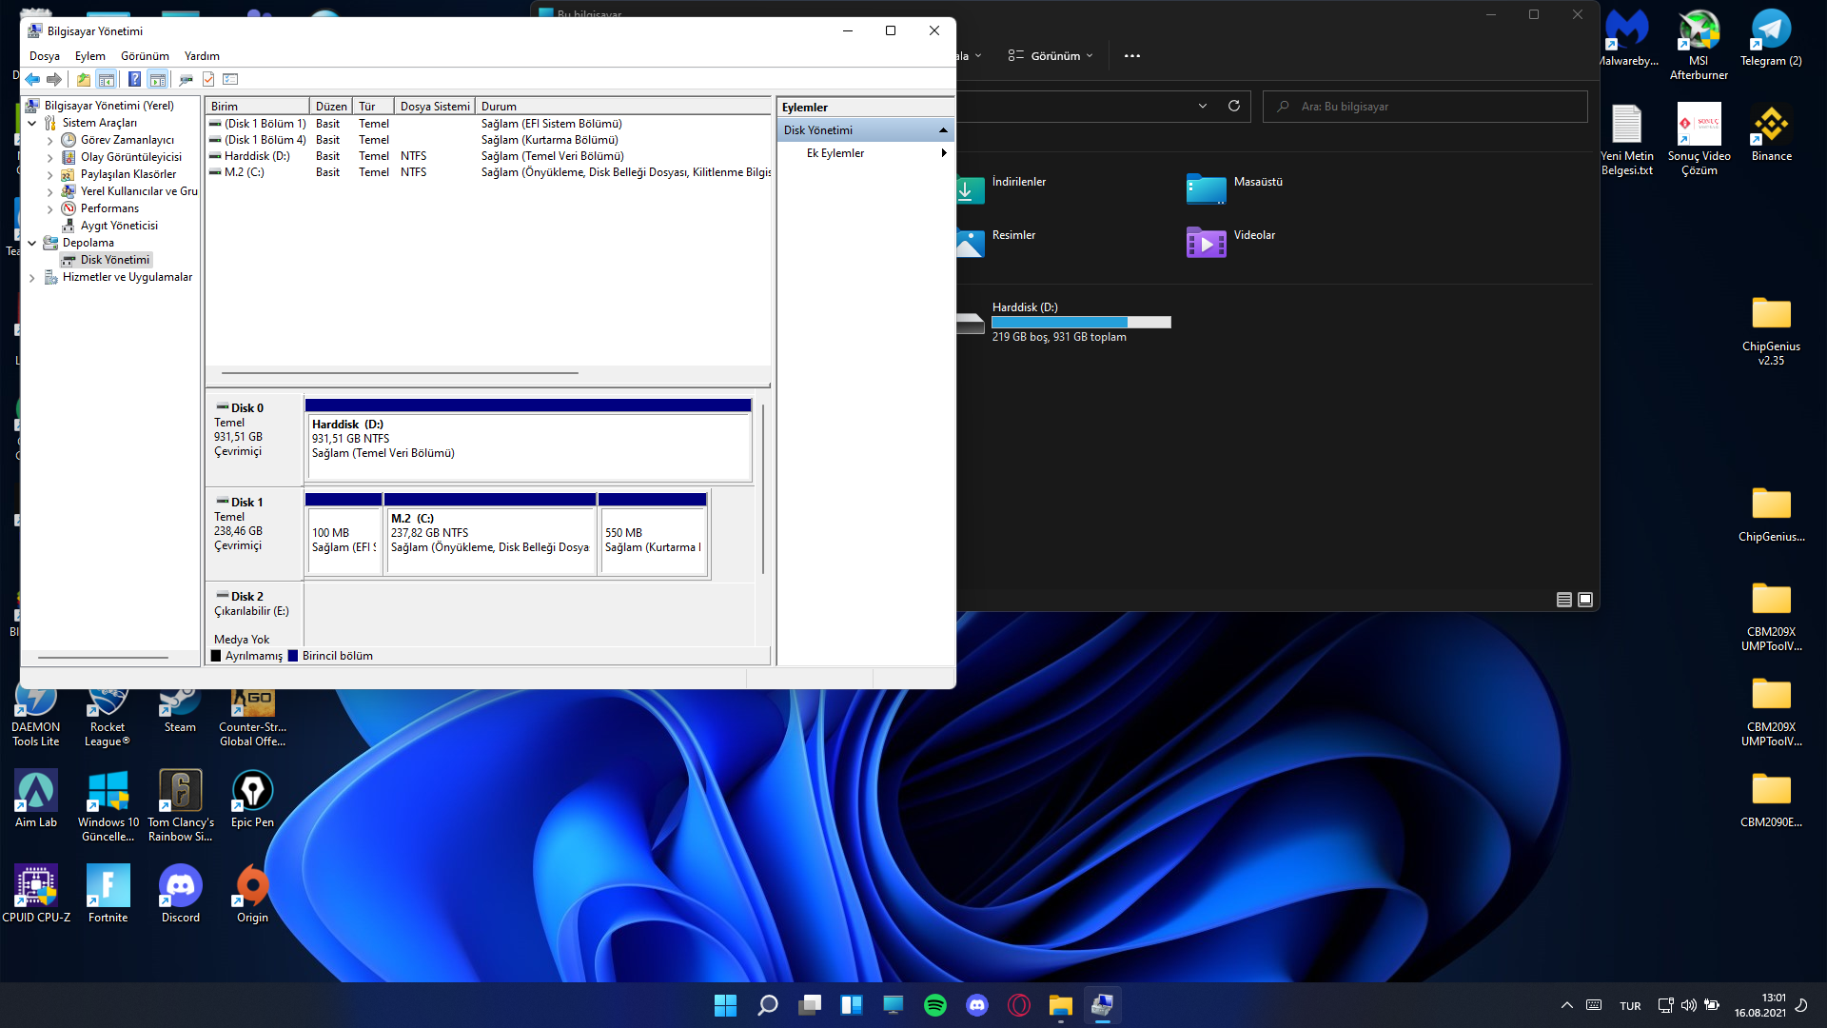The image size is (1827, 1028).
Task: Click the refresh icon in File Explorer
Action: click(1234, 106)
